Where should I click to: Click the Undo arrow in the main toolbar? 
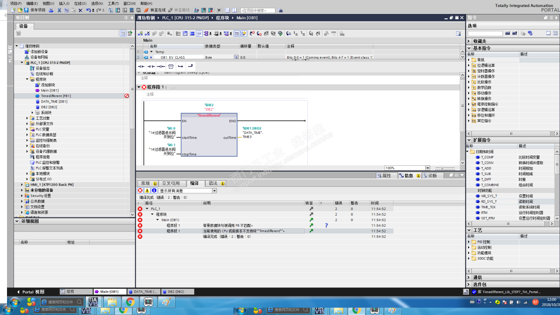pos(89,10)
